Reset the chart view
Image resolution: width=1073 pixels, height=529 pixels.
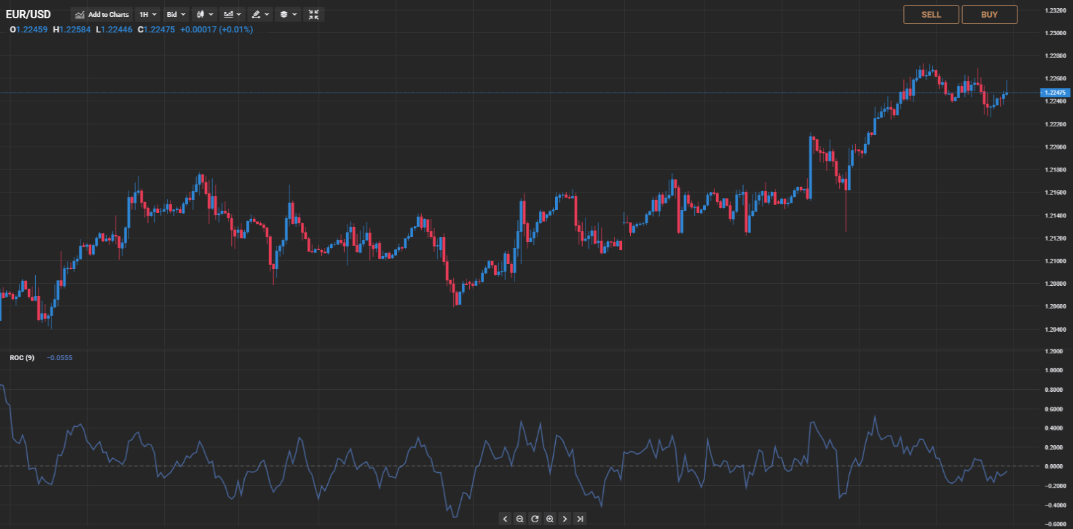pos(535,519)
